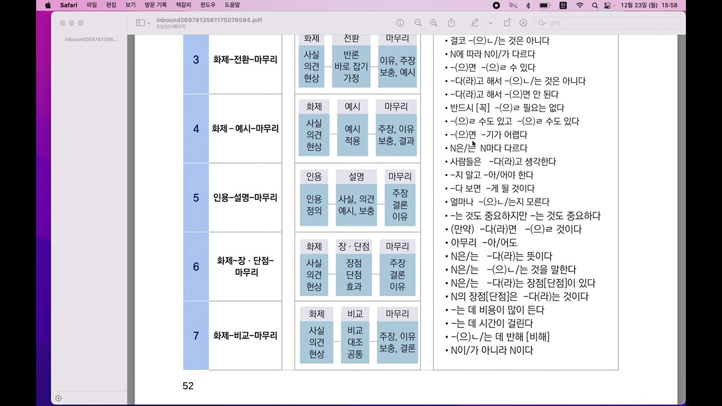Select inbound269781356... in the sidebar
Viewport: 722px width, 406px height.
click(91, 39)
